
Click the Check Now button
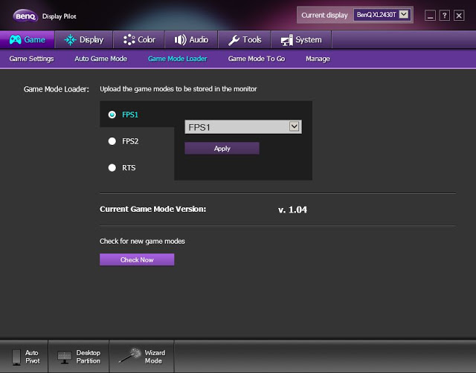(x=137, y=259)
